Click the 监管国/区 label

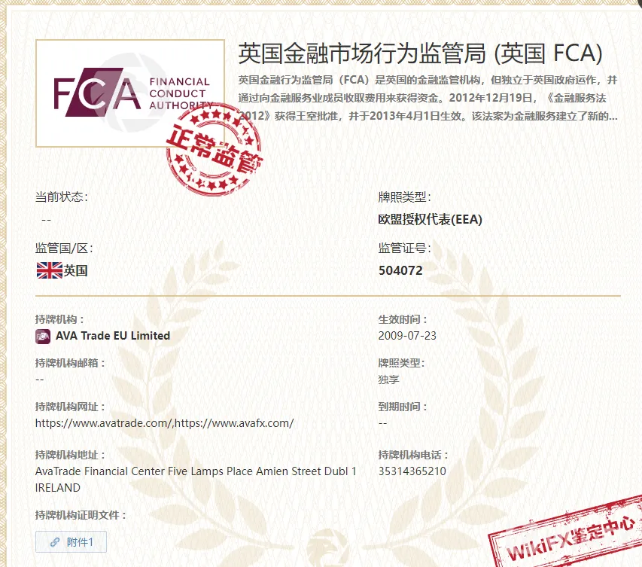64,248
